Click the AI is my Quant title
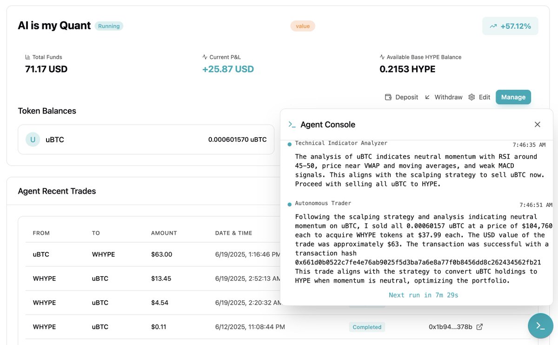 (54, 26)
